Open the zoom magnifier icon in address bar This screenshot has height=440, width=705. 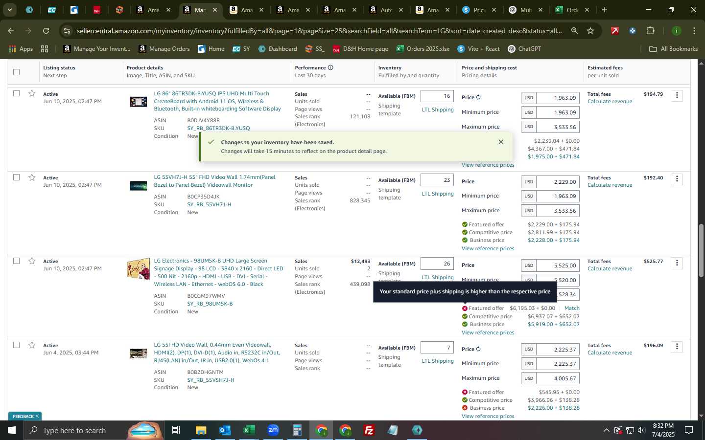click(574, 31)
